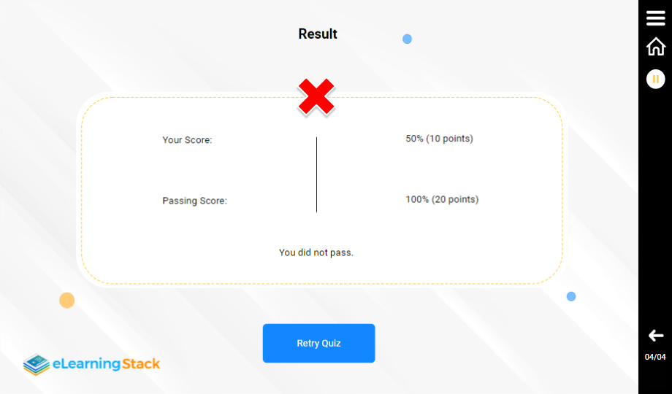Click the Your Score label
The image size is (672, 394).
click(187, 140)
